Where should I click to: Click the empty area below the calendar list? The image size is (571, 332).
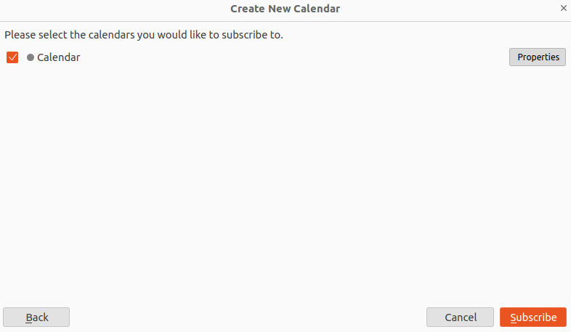285,182
